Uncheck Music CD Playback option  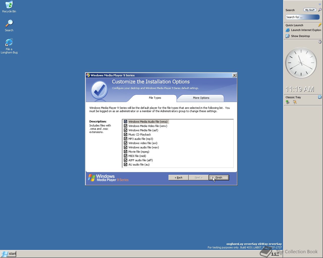125,135
